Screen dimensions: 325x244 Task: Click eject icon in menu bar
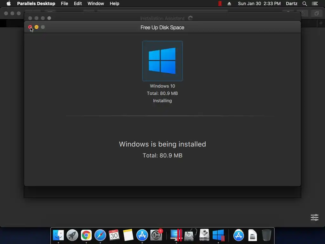click(229, 3)
